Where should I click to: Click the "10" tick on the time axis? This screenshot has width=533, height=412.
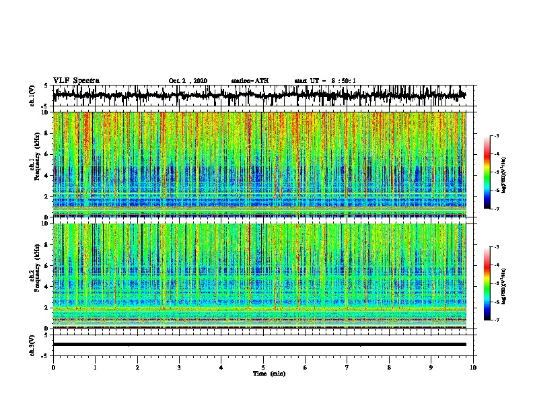[x=473, y=368]
